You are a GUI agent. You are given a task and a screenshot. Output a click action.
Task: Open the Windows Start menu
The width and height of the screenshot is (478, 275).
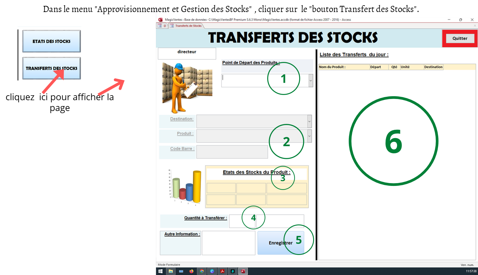[160, 271]
